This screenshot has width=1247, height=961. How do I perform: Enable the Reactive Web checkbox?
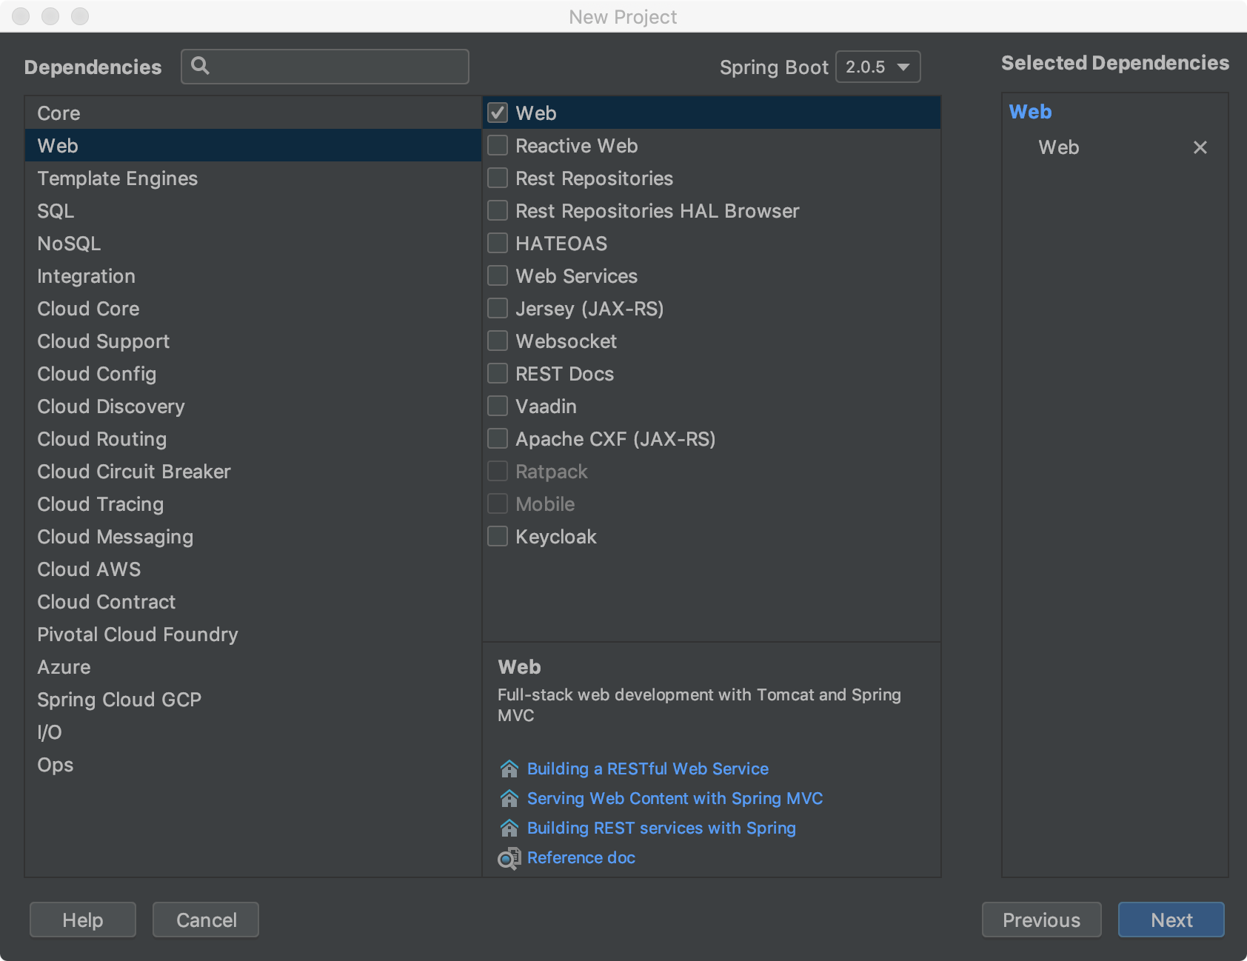click(498, 146)
